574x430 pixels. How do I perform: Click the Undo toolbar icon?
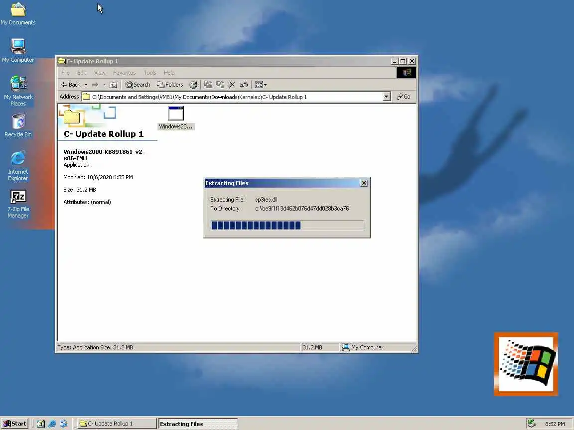point(244,85)
